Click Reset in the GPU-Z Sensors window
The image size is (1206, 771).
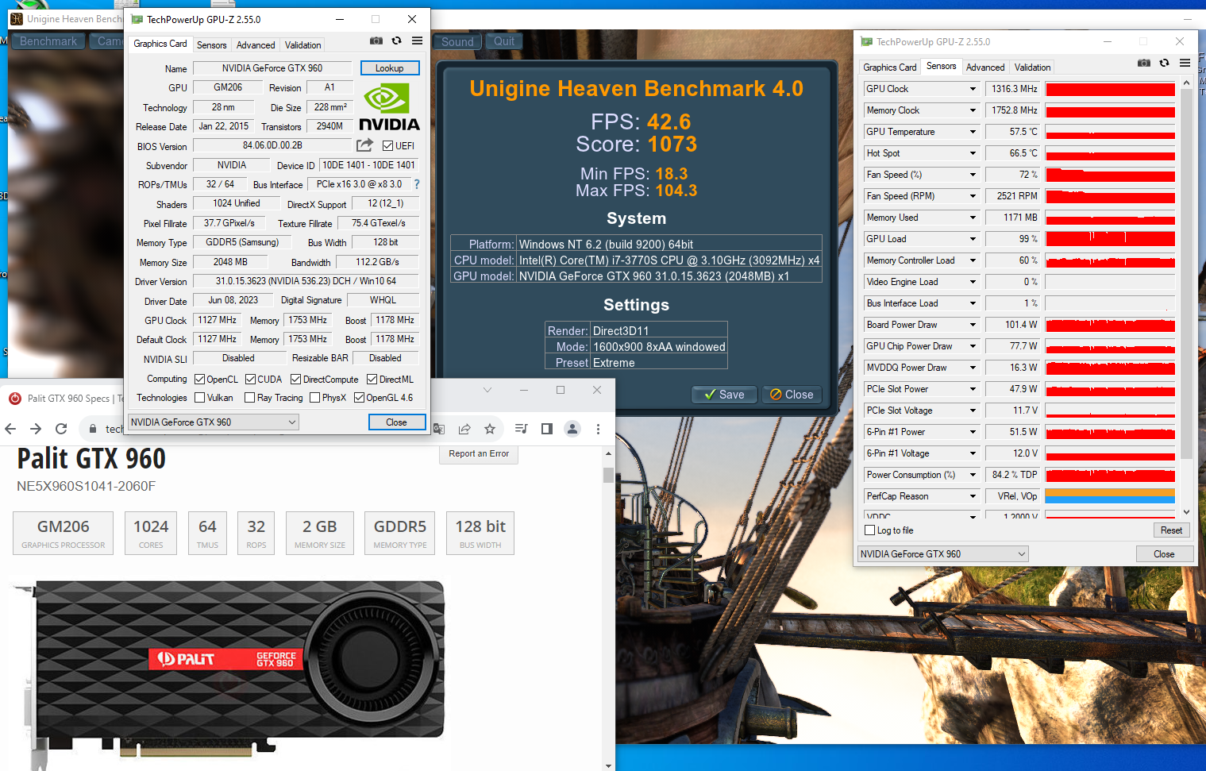click(x=1171, y=530)
